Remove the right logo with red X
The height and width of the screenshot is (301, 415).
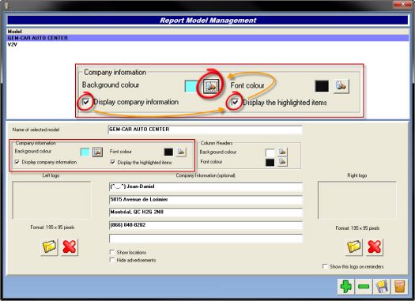tap(374, 247)
